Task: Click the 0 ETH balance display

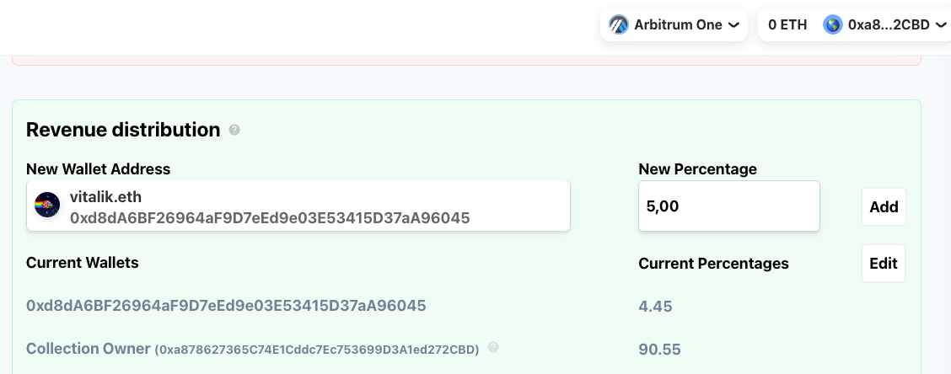Action: pyautogui.click(x=787, y=24)
